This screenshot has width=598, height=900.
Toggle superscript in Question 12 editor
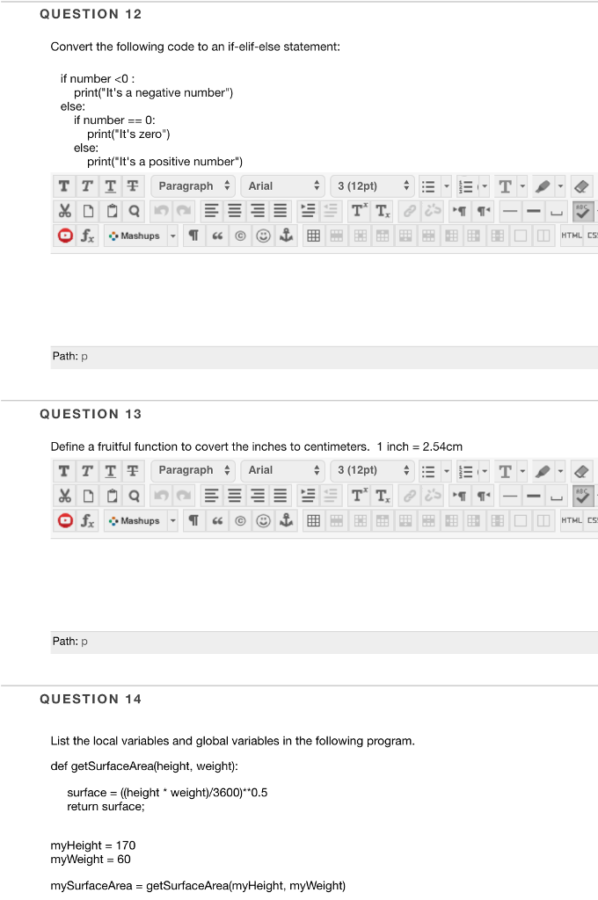(359, 211)
